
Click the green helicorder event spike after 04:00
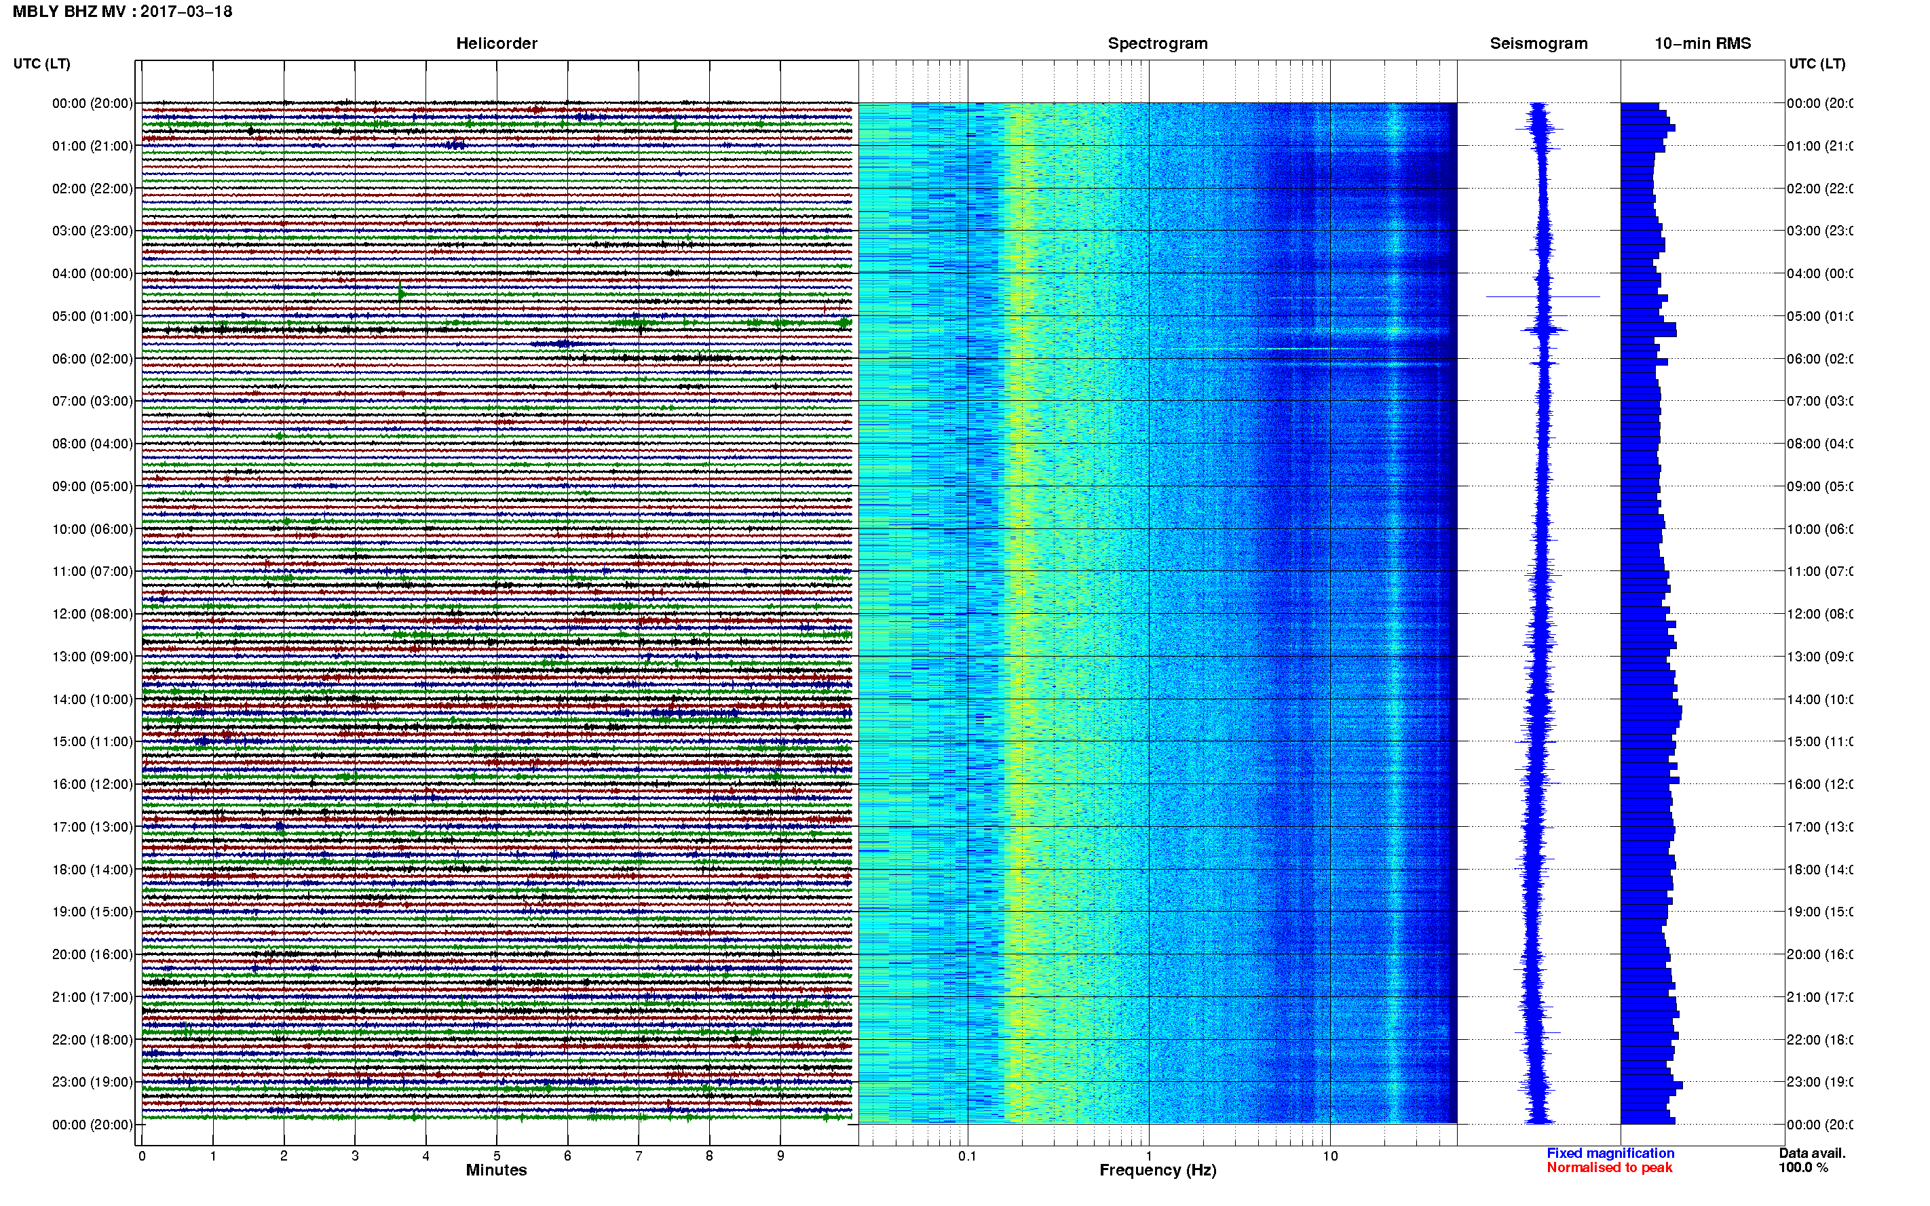[x=400, y=294]
